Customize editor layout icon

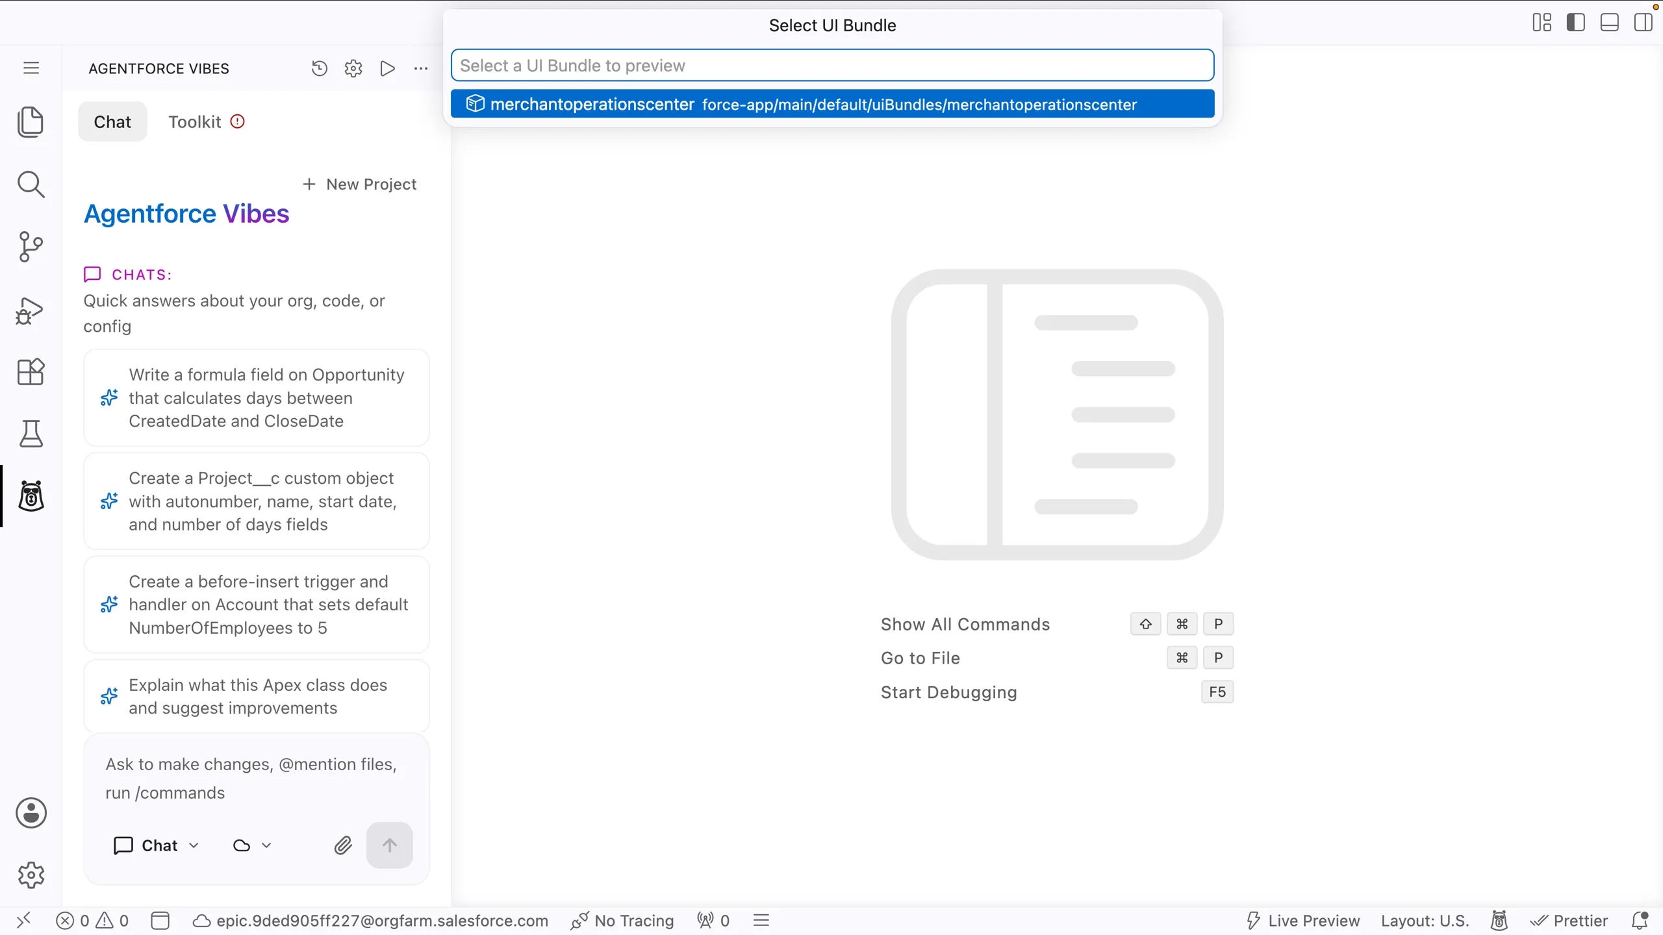1542,22
